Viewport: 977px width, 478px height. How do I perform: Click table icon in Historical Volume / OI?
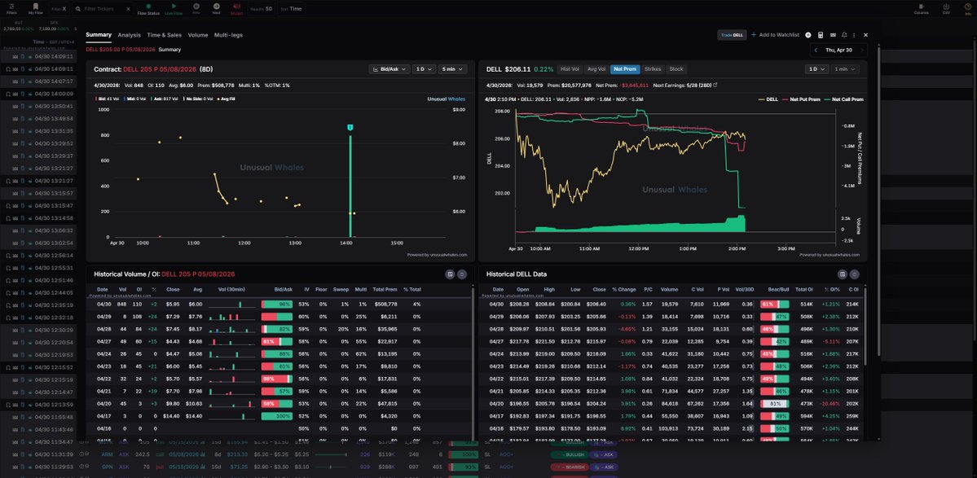451,274
